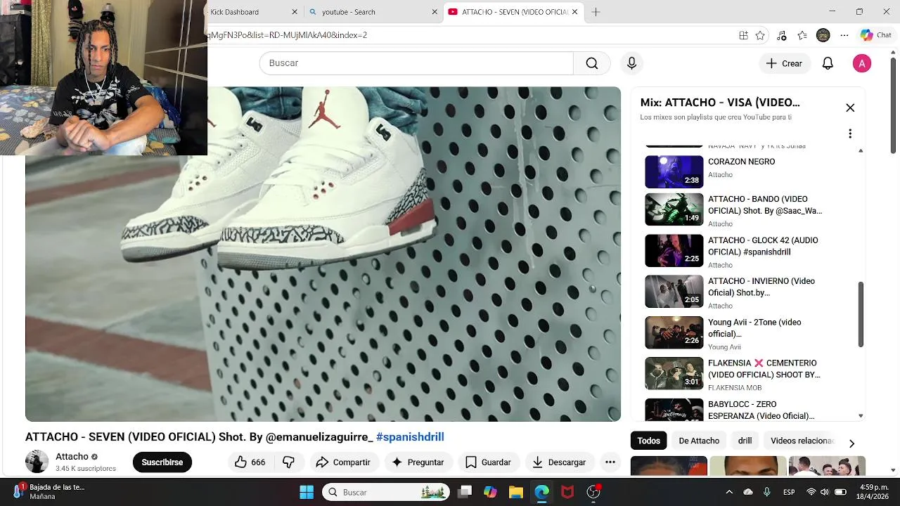Switch to the Kick Dashboard tab
Image resolution: width=900 pixels, height=506 pixels.
coord(246,12)
